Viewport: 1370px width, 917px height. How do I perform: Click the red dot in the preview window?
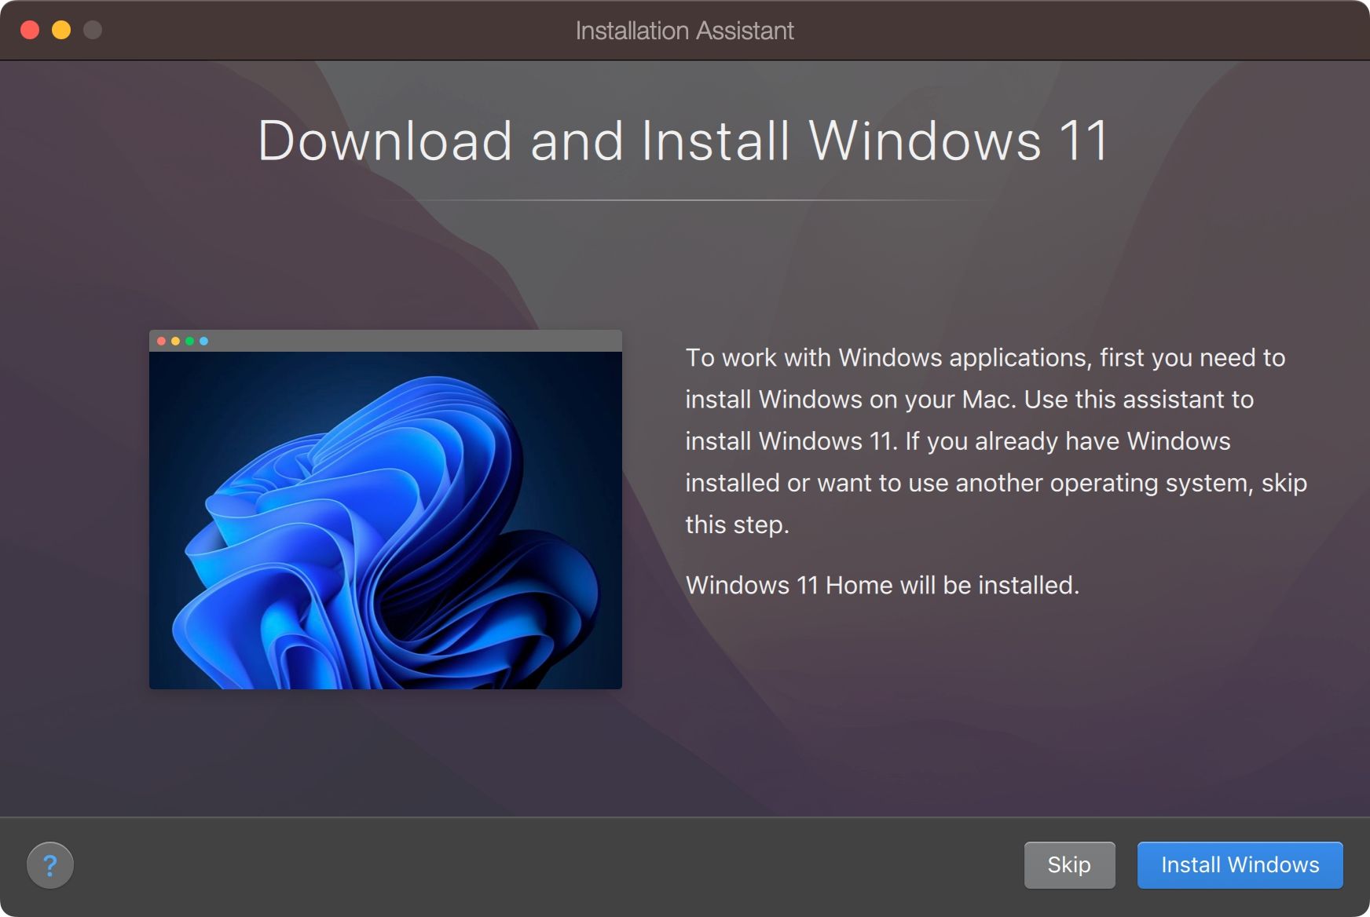(161, 341)
